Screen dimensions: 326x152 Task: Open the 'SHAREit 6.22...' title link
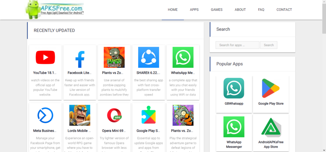tap(148, 73)
